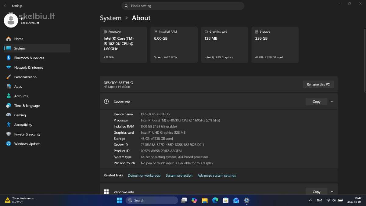Open Advanced system settings link

tap(217, 175)
